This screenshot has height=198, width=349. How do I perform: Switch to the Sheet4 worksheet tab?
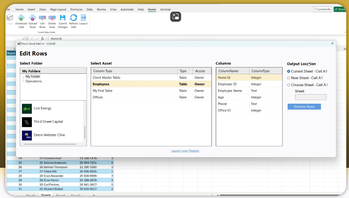[x=45, y=195]
